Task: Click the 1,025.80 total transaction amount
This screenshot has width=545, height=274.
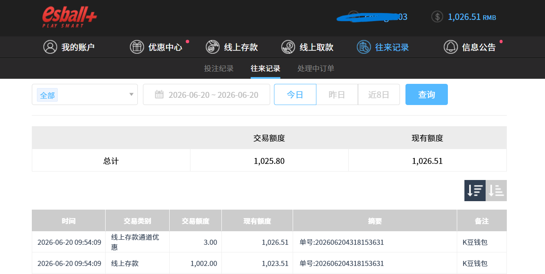Action: click(269, 161)
